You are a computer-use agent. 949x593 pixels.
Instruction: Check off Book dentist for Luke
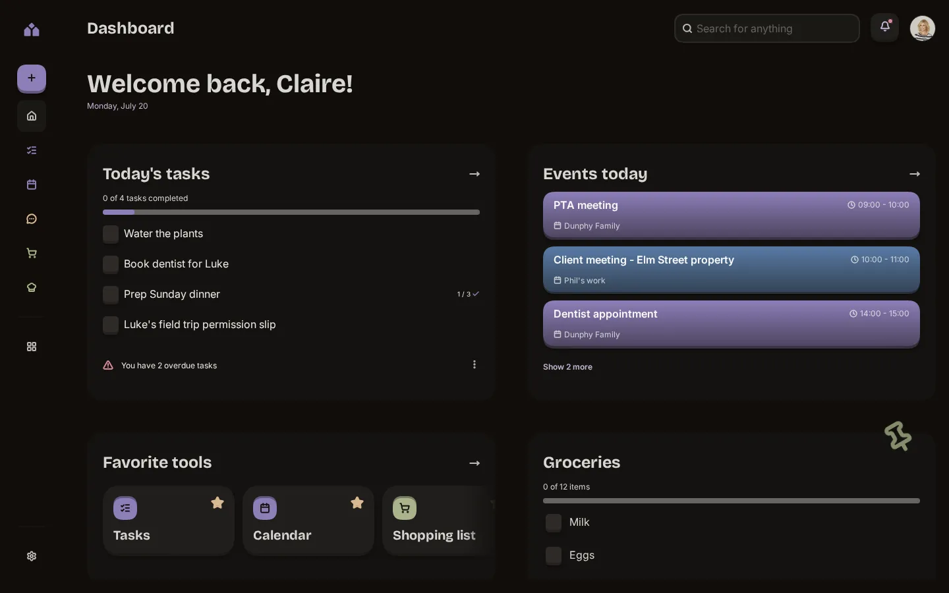[x=111, y=264]
